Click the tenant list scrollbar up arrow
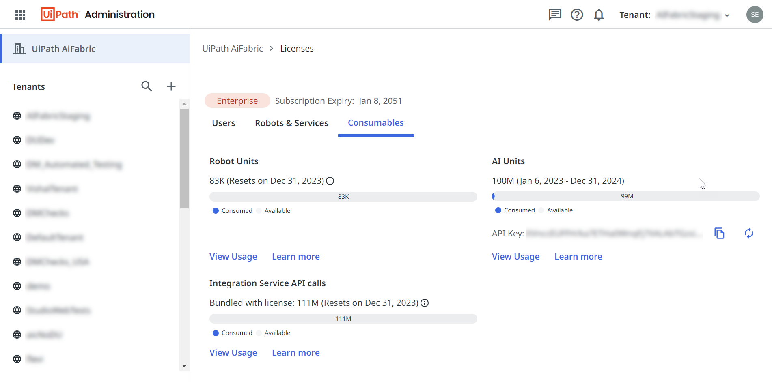Screen dimensions: 772x382 pos(184,104)
